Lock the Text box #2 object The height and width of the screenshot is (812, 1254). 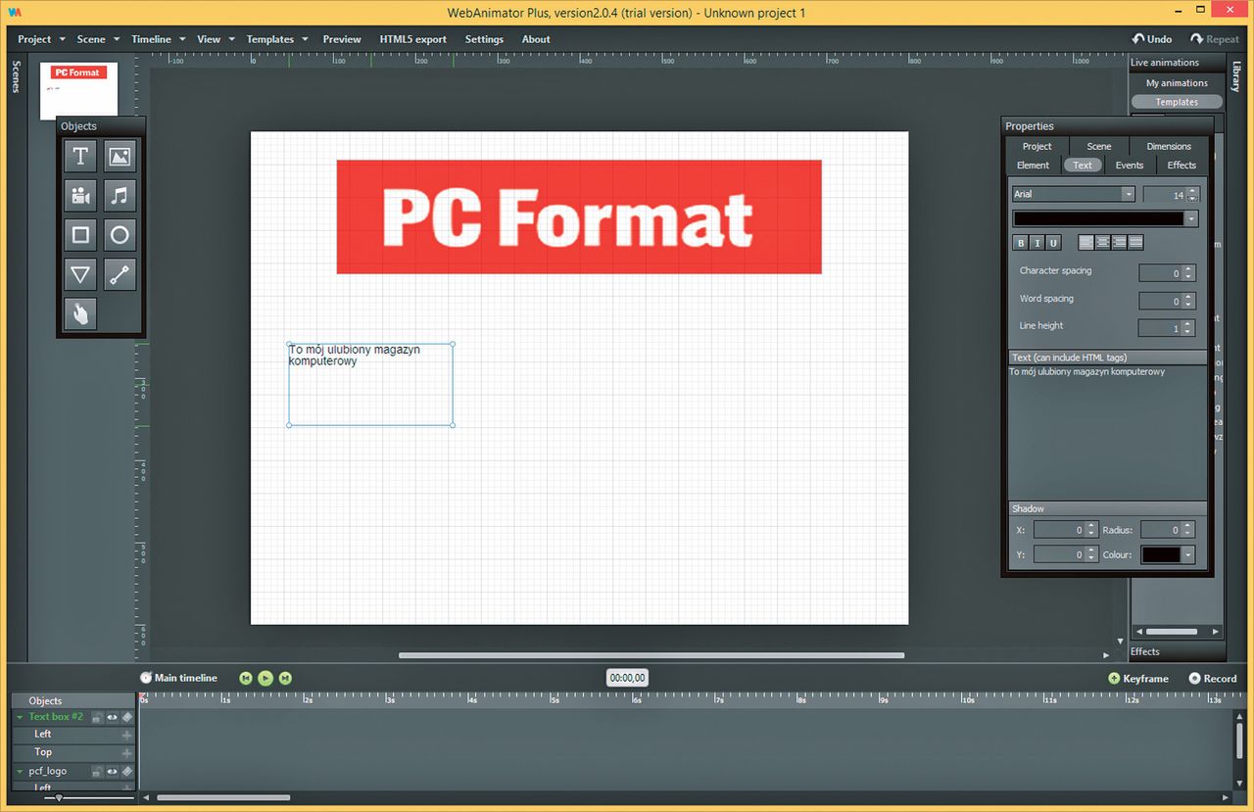click(97, 717)
